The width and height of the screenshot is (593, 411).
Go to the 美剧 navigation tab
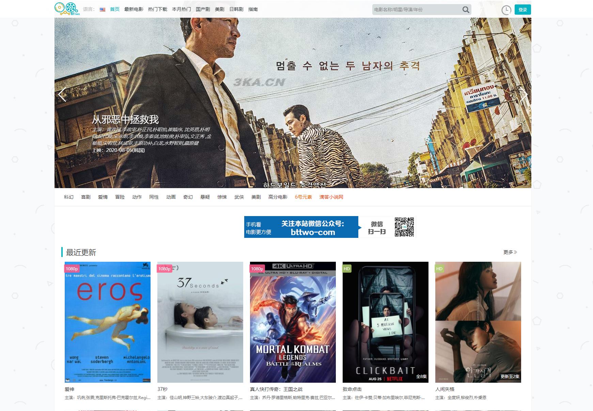point(219,10)
